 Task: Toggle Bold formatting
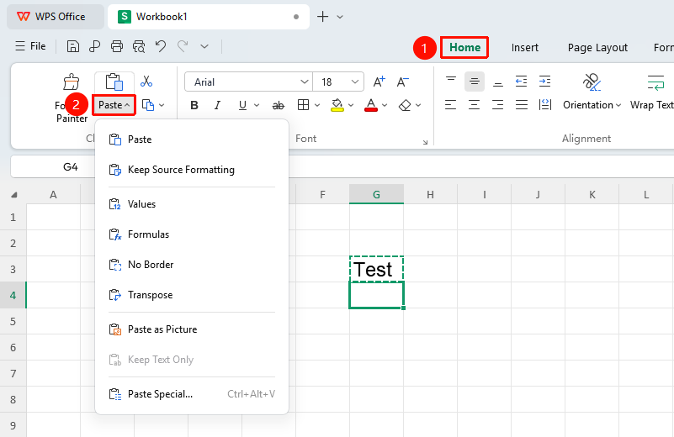tap(194, 105)
